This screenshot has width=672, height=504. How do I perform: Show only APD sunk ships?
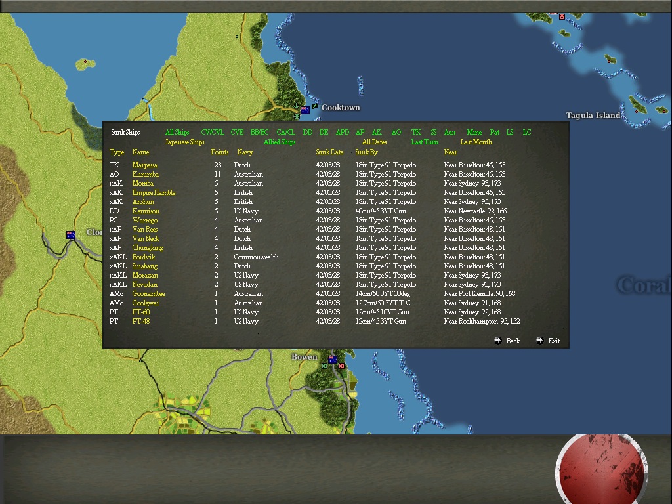pos(343,132)
